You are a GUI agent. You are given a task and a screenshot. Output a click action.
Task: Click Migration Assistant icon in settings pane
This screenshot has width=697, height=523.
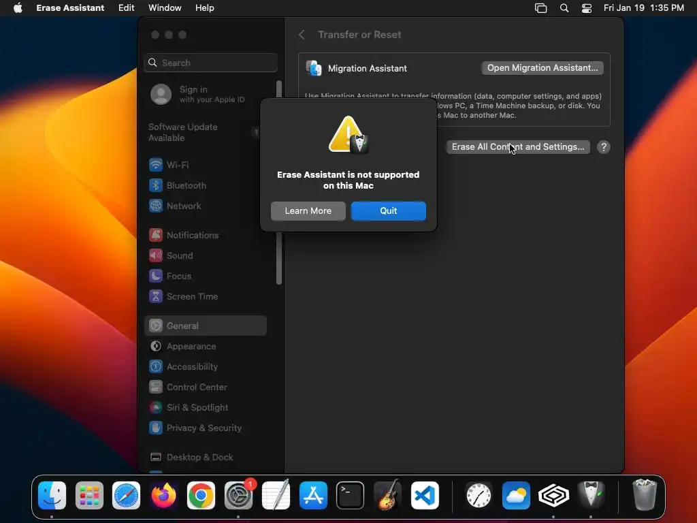(x=314, y=69)
